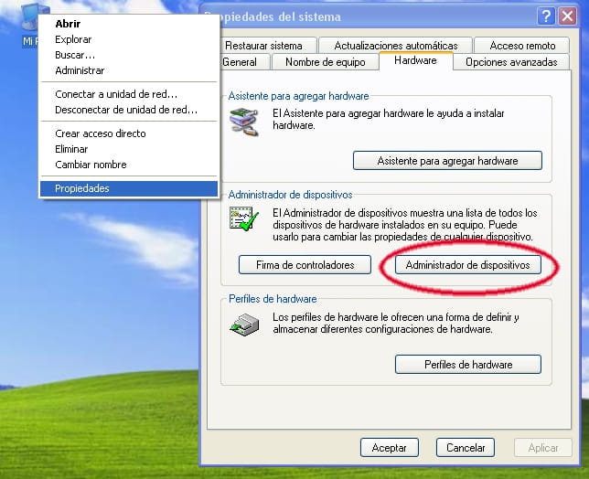Switch to the Acceso remoto tab
This screenshot has width=589, height=479.
pyautogui.click(x=522, y=46)
